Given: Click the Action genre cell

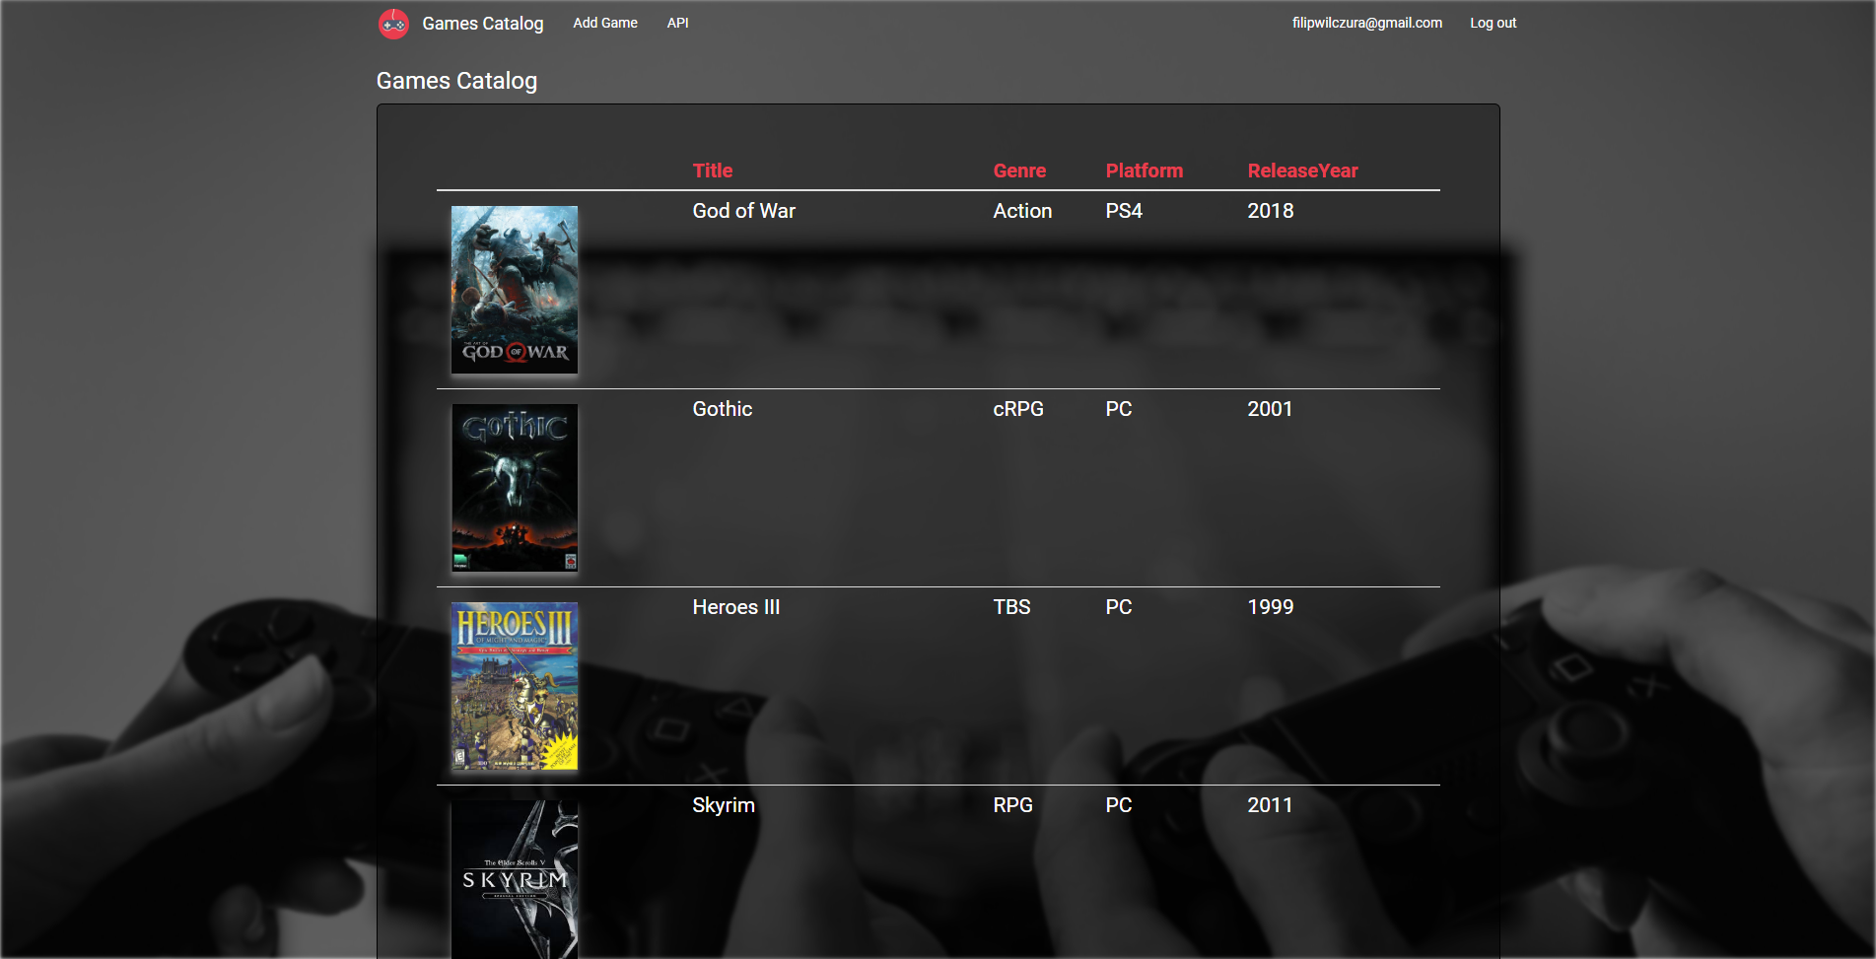Looking at the screenshot, I should [1022, 211].
